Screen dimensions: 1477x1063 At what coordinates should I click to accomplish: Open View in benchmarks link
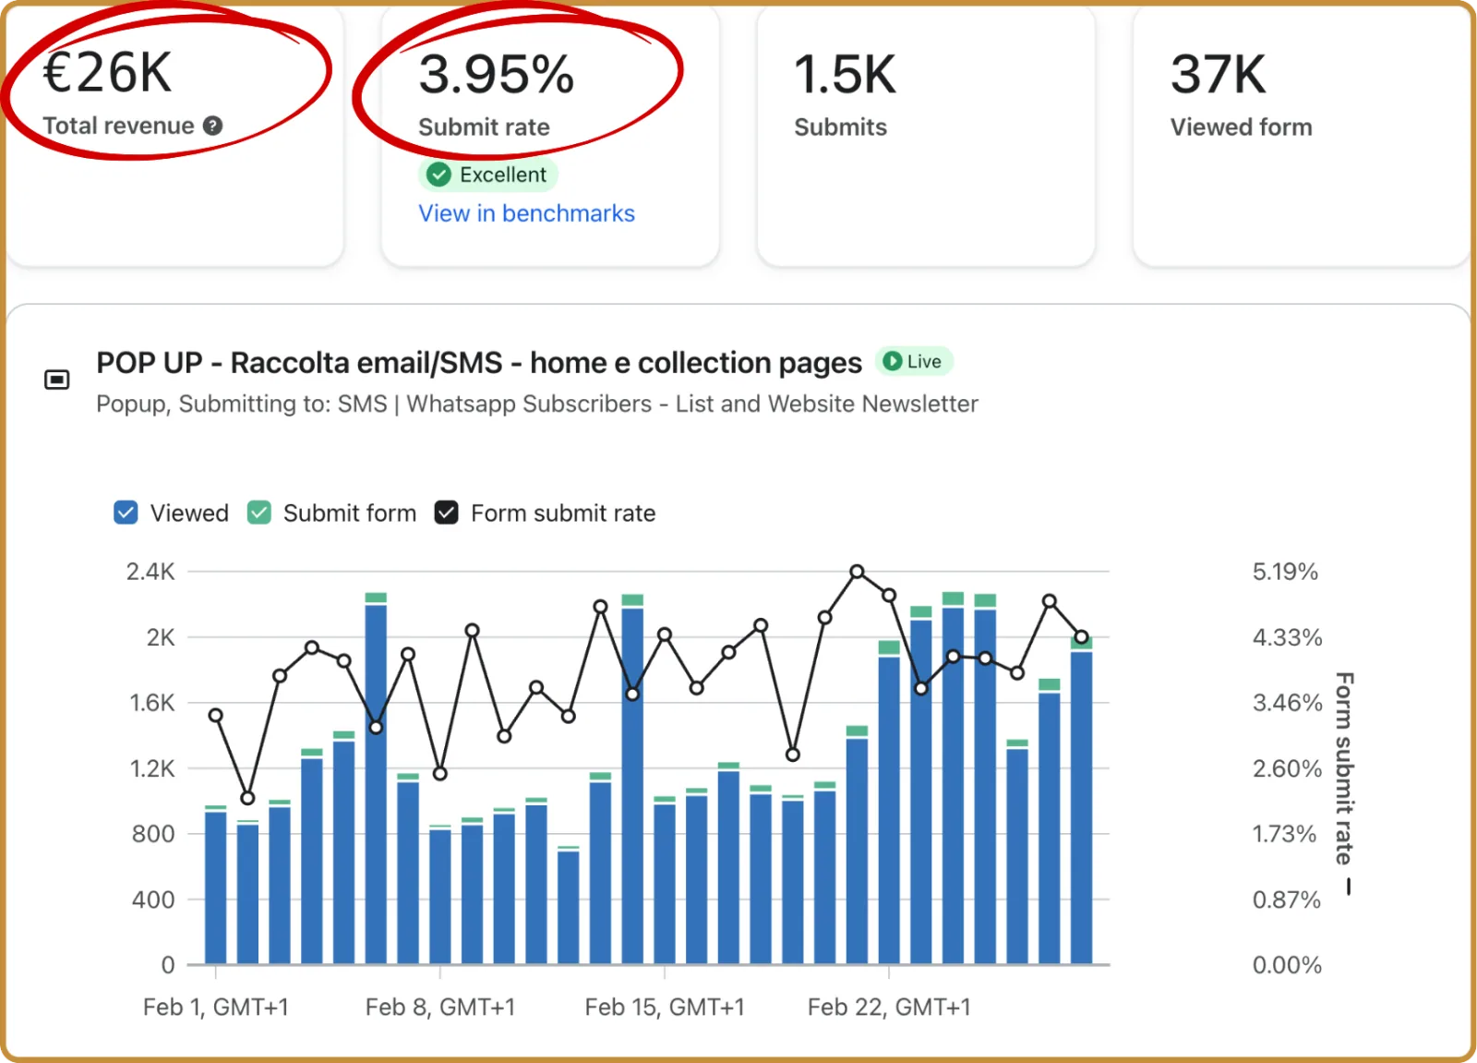click(x=526, y=213)
